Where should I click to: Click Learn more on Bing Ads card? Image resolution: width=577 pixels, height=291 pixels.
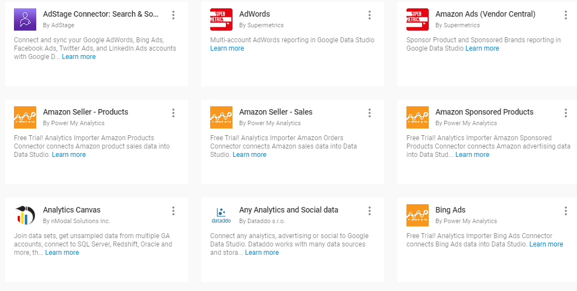pyautogui.click(x=546, y=244)
